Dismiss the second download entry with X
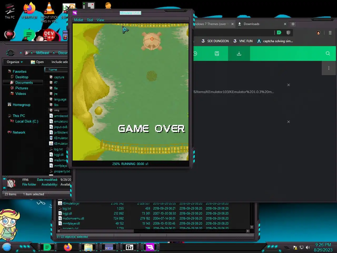 click(x=289, y=122)
